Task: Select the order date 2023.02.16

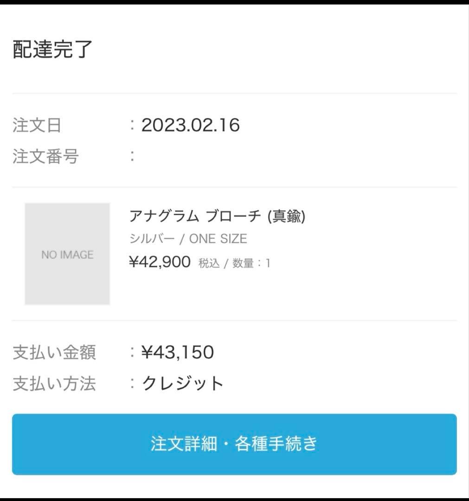Action: [191, 125]
